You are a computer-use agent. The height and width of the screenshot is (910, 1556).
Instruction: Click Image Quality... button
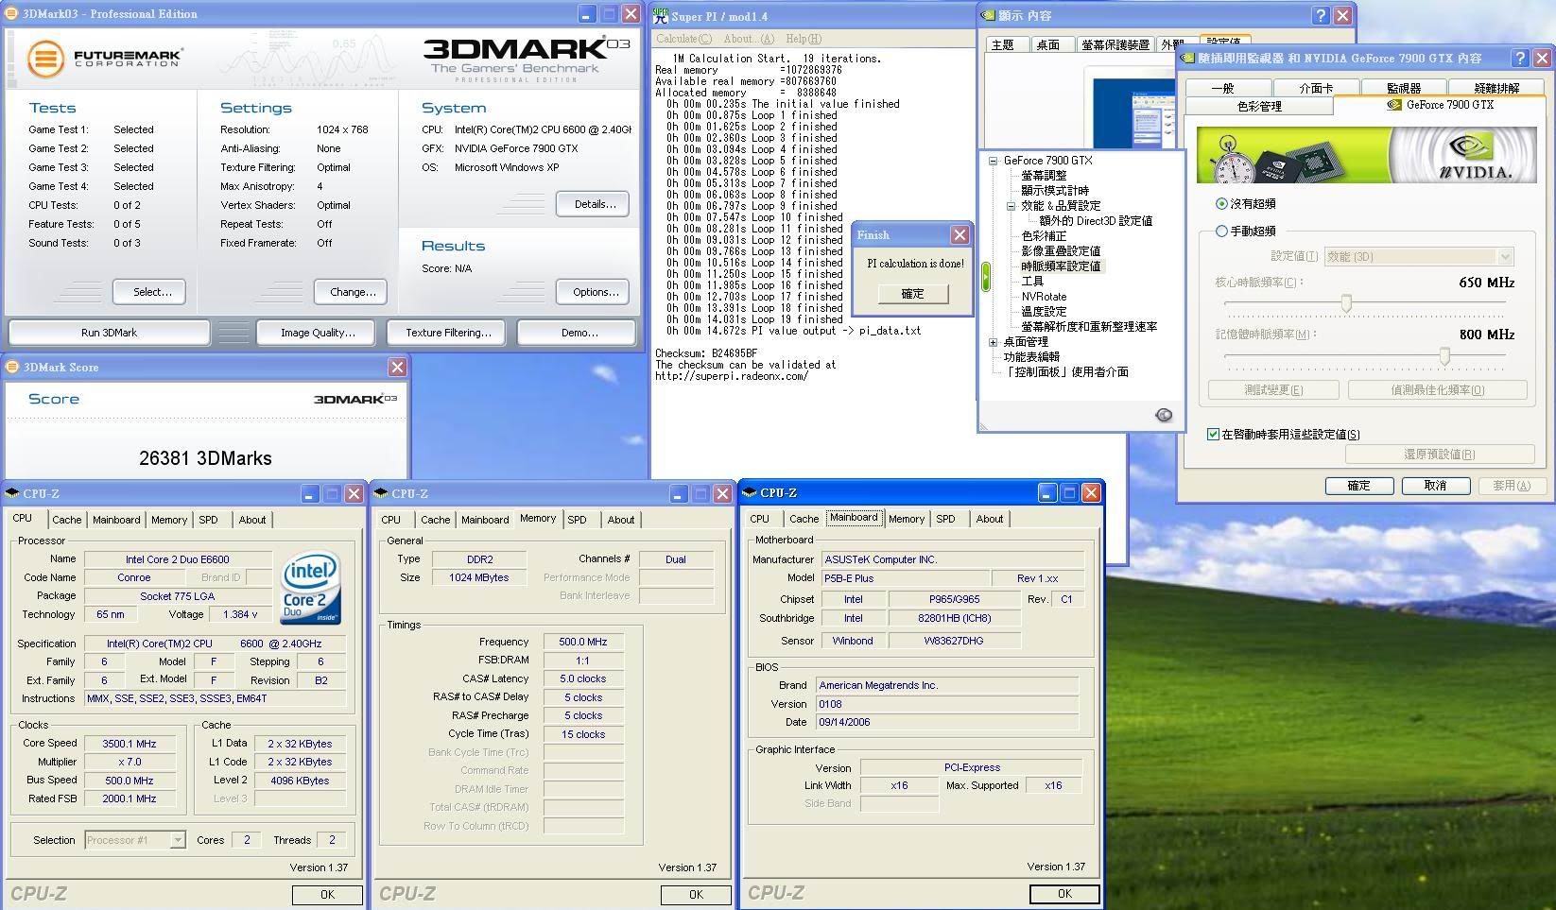tap(318, 333)
